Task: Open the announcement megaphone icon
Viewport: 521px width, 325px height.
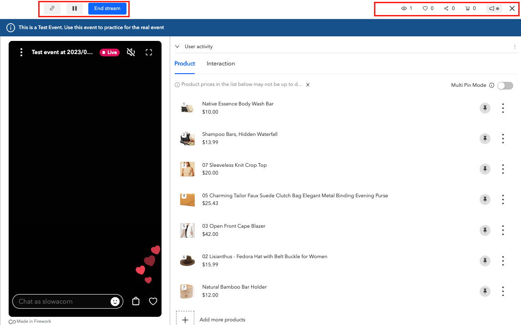Action: tap(494, 8)
